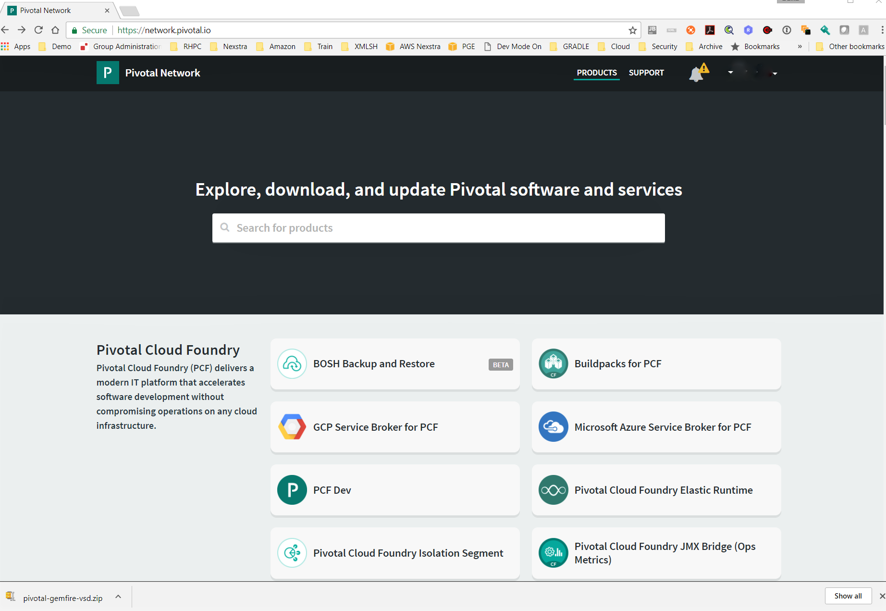The image size is (886, 611).
Task: Click the JMX Bridge product icon
Action: 553,553
